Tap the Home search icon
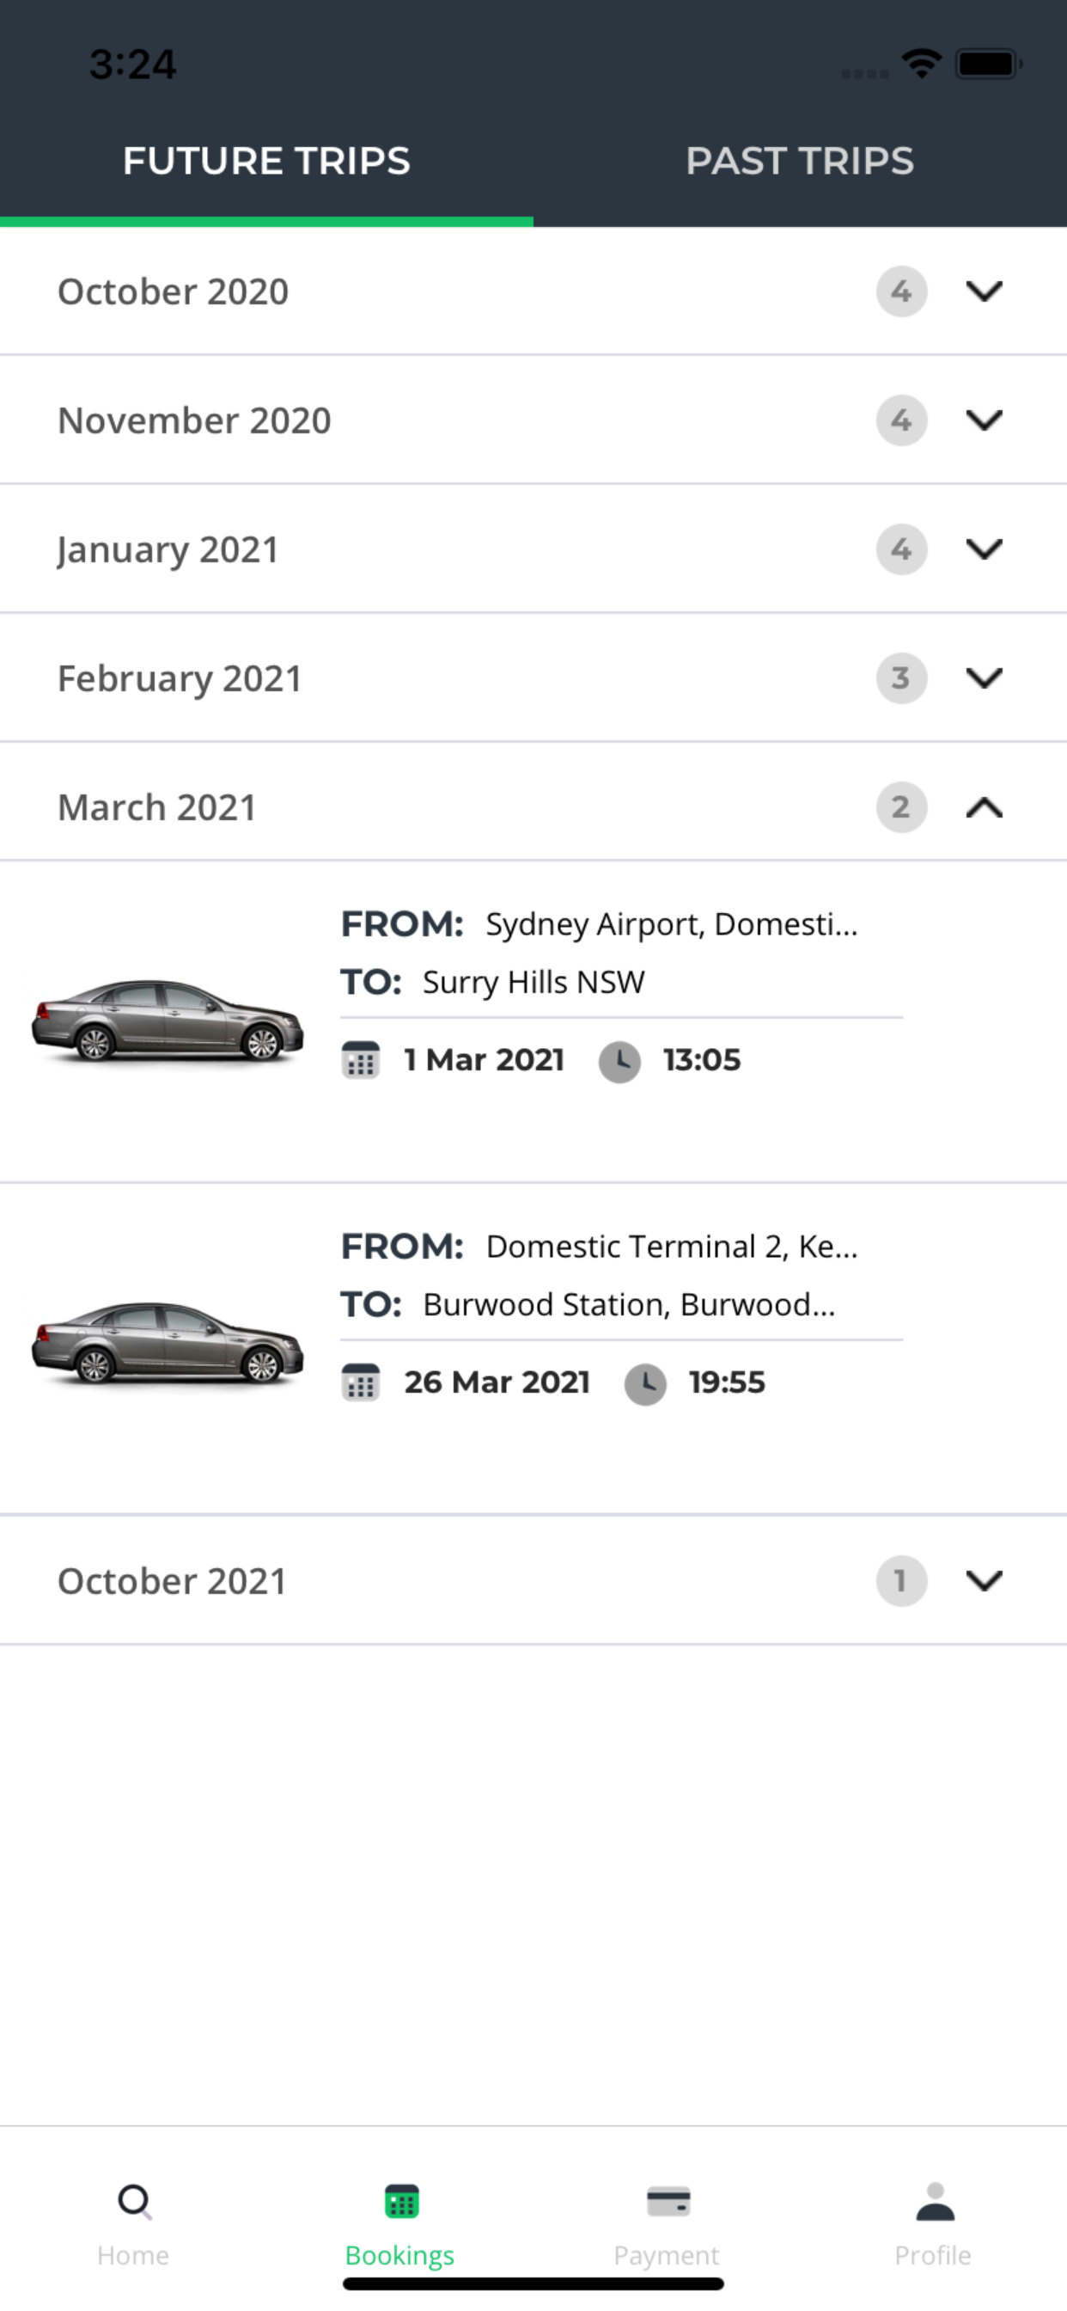This screenshot has width=1067, height=2311. 134,2201
